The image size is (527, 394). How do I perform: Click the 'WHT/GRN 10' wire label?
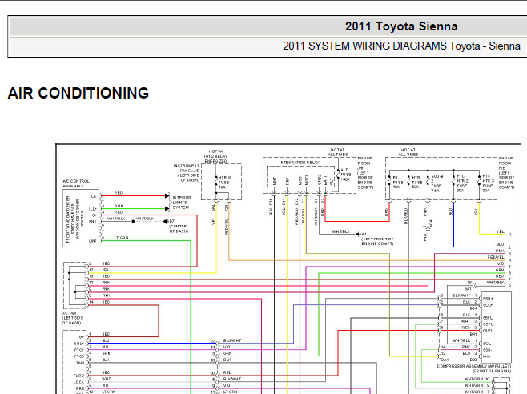click(477, 379)
